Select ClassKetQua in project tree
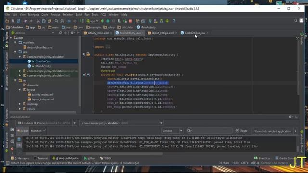The height and width of the screenshot is (173, 308). (x=43, y=62)
